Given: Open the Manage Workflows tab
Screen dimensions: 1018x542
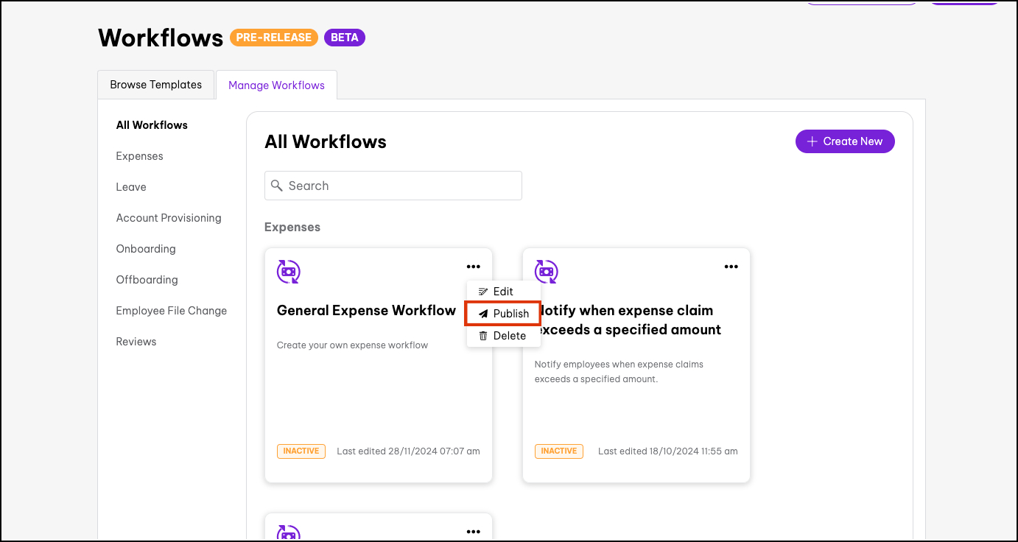Looking at the screenshot, I should [276, 85].
